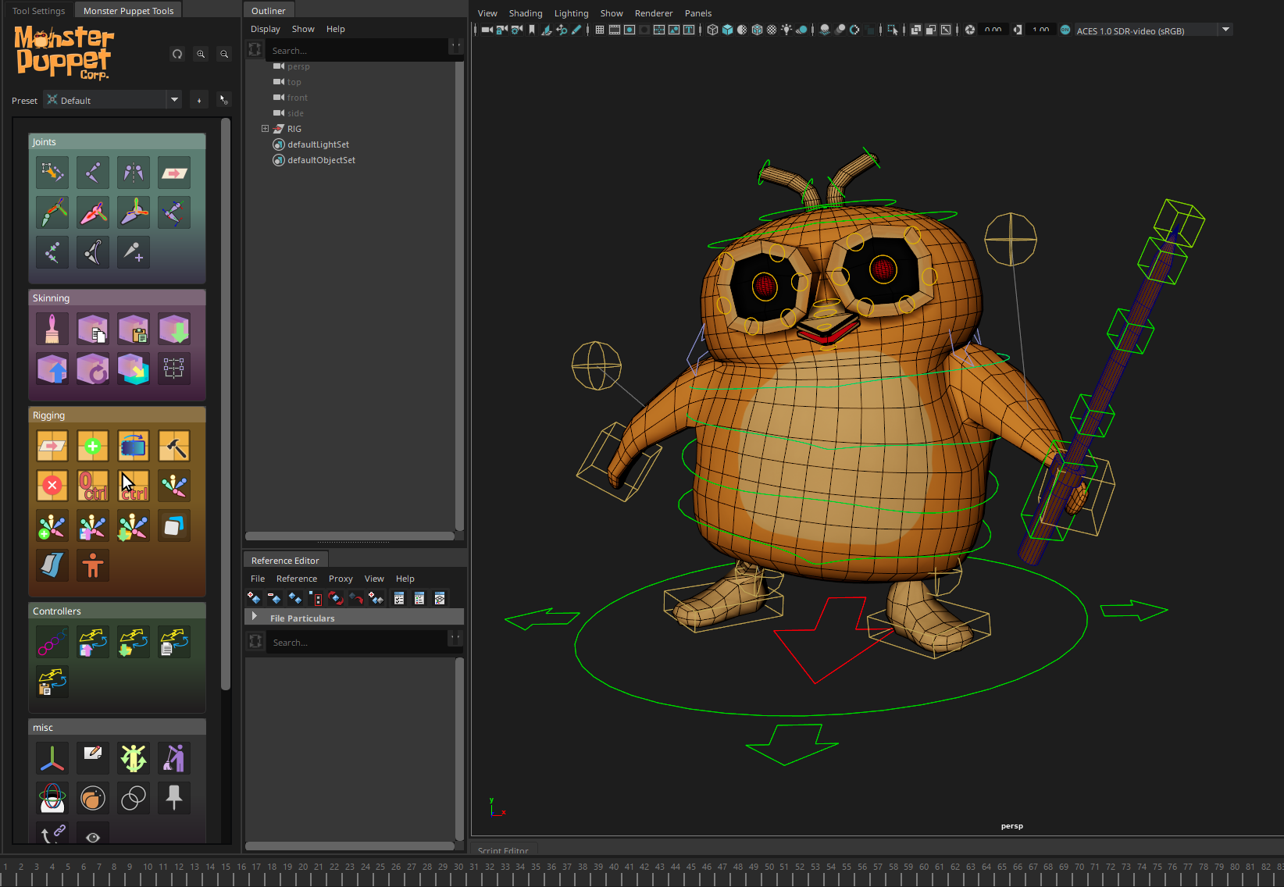Open the Renderer menu in the viewport

(x=653, y=13)
